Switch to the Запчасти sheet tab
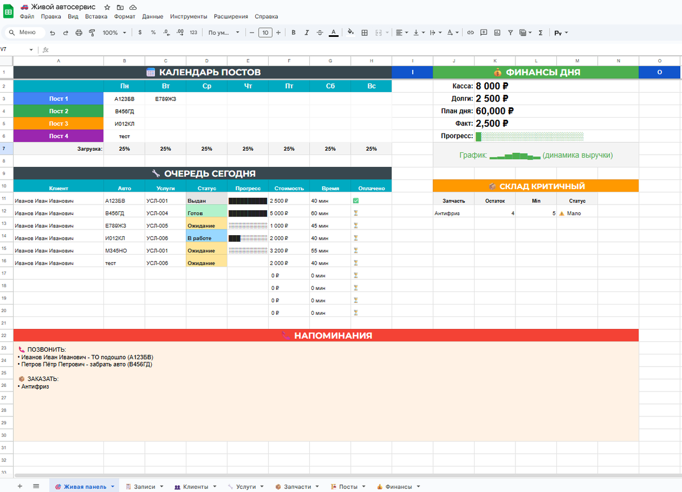This screenshot has height=492, width=682. (x=297, y=487)
